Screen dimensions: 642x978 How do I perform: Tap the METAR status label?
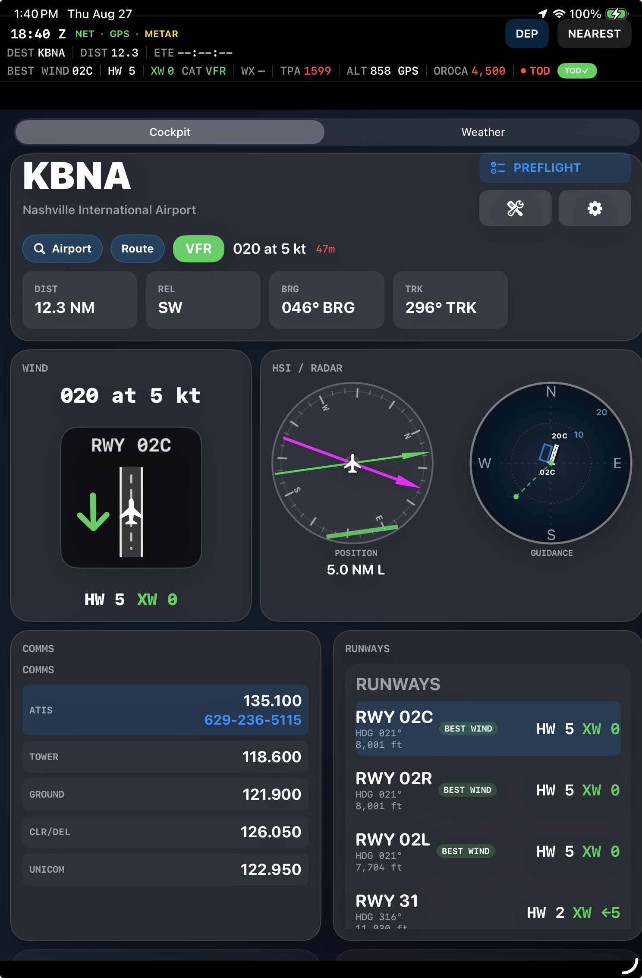click(x=161, y=34)
